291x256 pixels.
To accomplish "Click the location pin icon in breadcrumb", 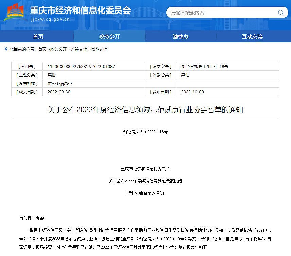I will click(x=6, y=49).
